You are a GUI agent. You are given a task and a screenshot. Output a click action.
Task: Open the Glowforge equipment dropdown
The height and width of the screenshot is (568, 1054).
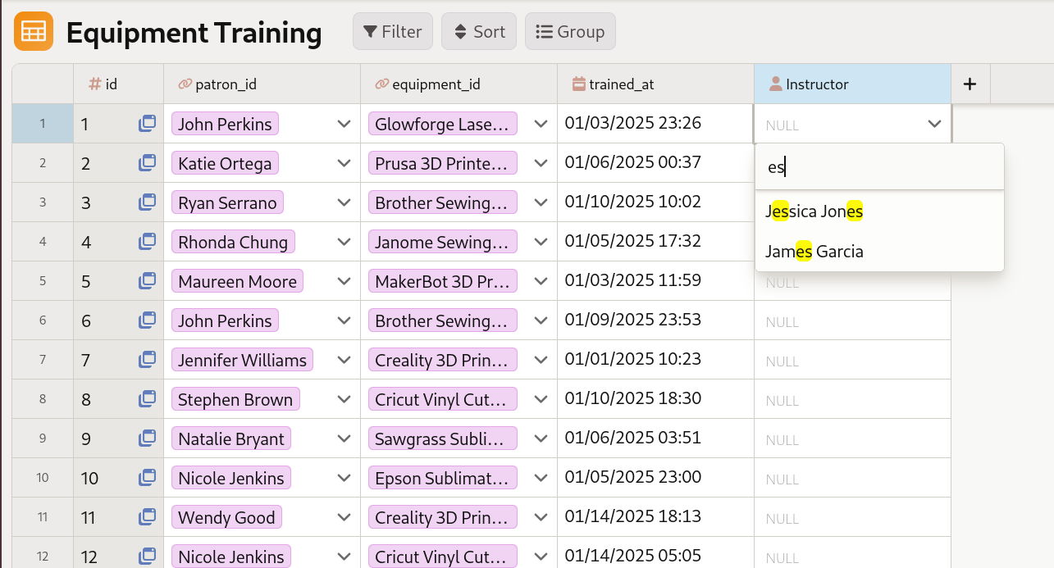(x=541, y=123)
